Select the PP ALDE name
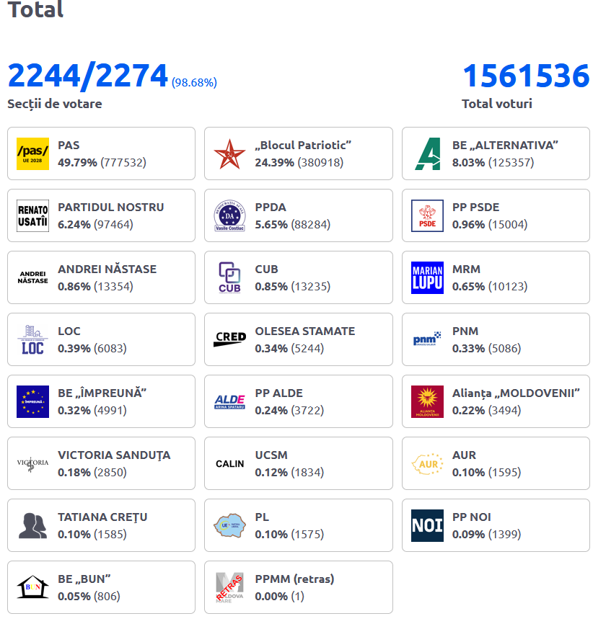The width and height of the screenshot is (593, 624). [x=279, y=393]
